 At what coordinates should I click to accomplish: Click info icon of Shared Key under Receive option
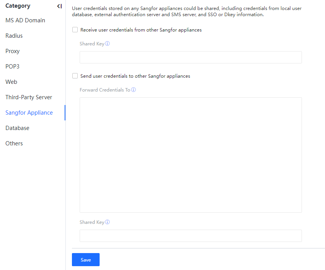107,43
